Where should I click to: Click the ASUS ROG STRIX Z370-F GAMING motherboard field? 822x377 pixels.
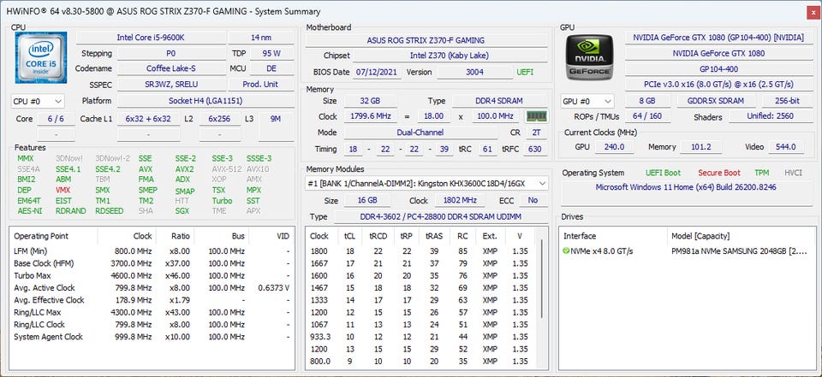[x=426, y=40]
